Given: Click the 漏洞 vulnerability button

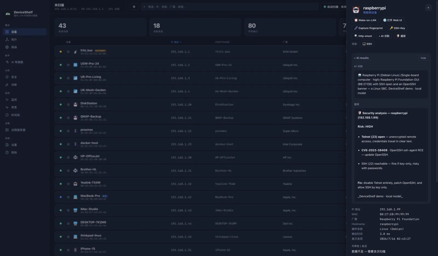Looking at the screenshot, I should pos(401,36).
